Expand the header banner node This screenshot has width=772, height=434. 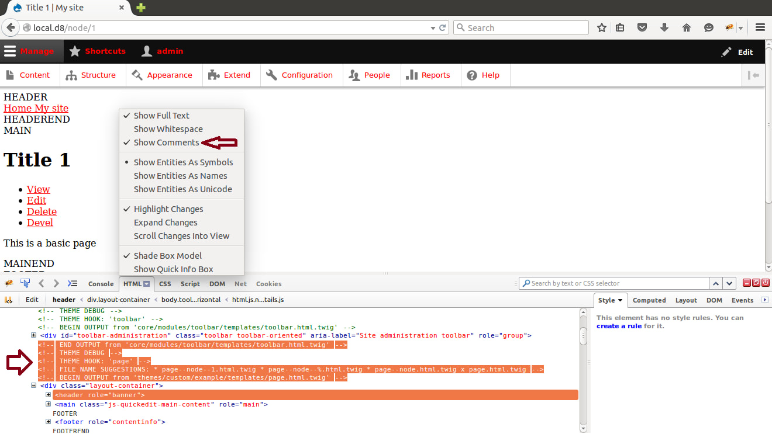coord(49,395)
